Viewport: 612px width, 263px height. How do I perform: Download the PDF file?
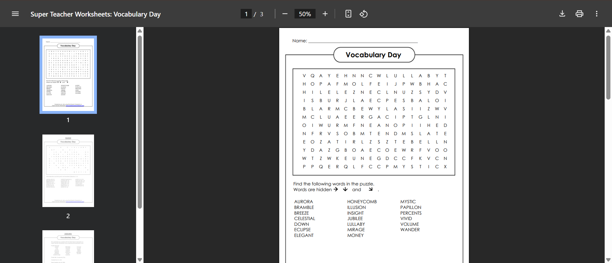click(562, 14)
